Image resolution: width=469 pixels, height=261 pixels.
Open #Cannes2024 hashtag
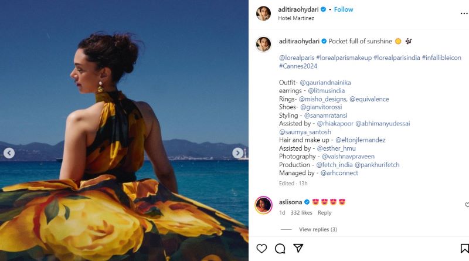pos(298,66)
